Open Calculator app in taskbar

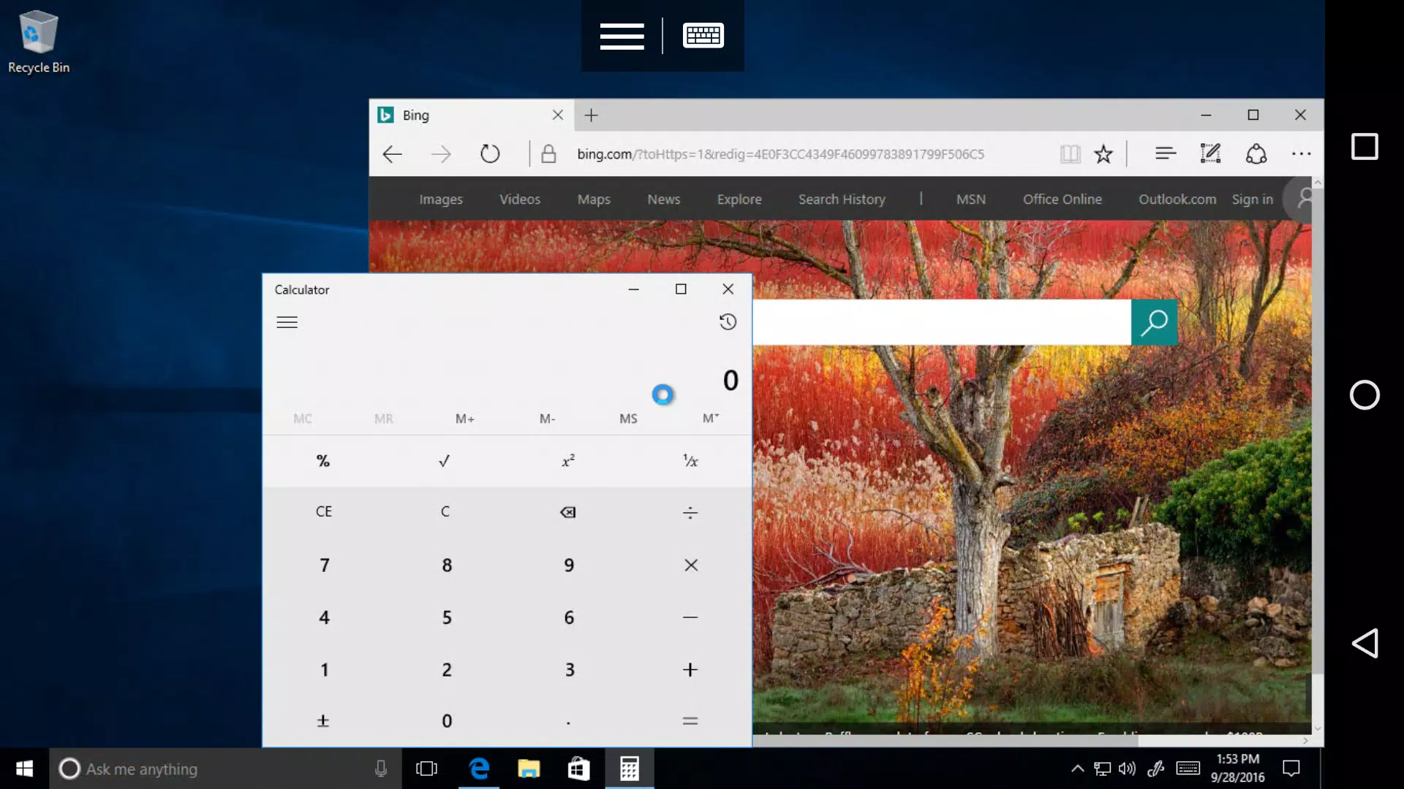(x=627, y=768)
